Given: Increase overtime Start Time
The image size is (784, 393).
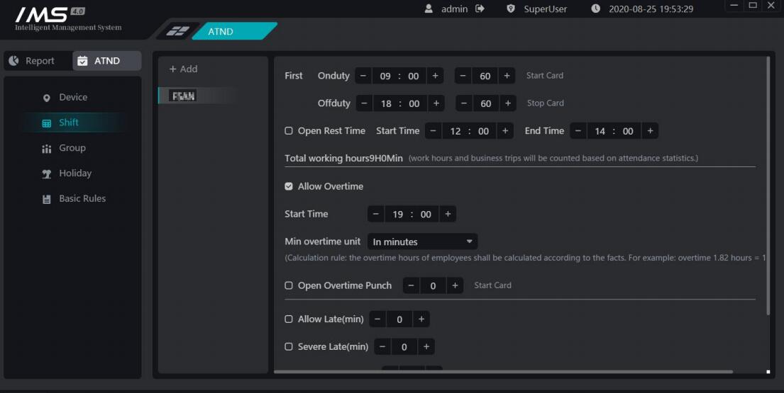Looking at the screenshot, I should coord(448,214).
